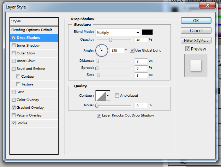The width and height of the screenshot is (221, 167).
Task: Enable the Pattern Overlay checkbox
Action: point(13,115)
